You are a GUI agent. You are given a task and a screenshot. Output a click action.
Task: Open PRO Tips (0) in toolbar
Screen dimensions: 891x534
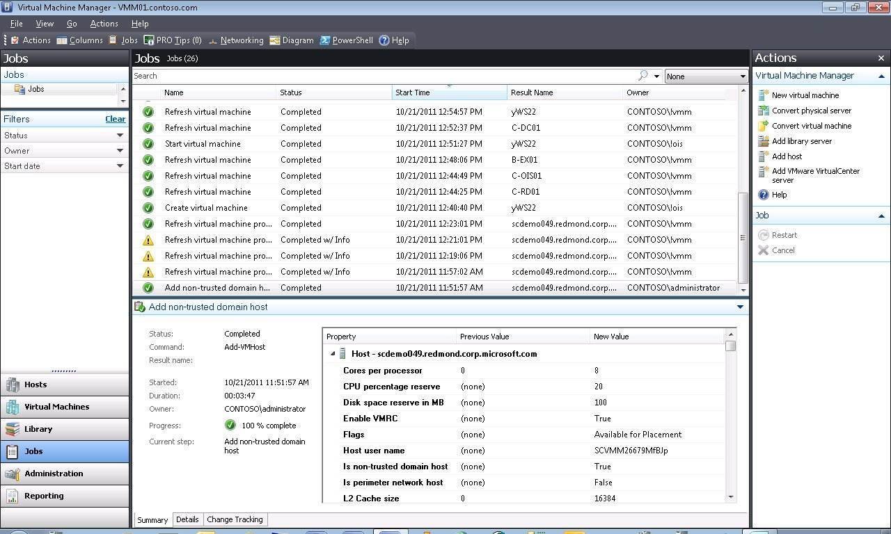click(173, 40)
